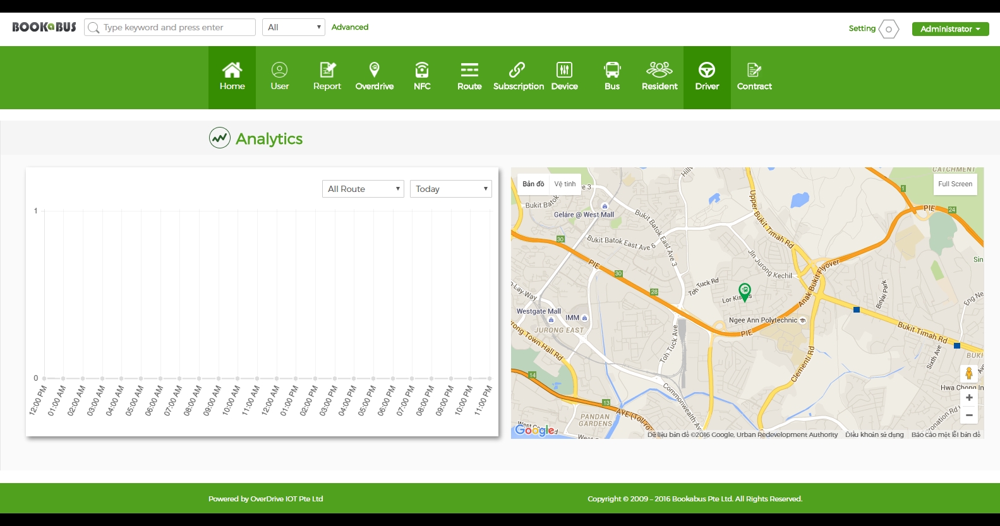Switch map to Bản đồ view
Screen dimensions: 1000x526
click(x=533, y=184)
